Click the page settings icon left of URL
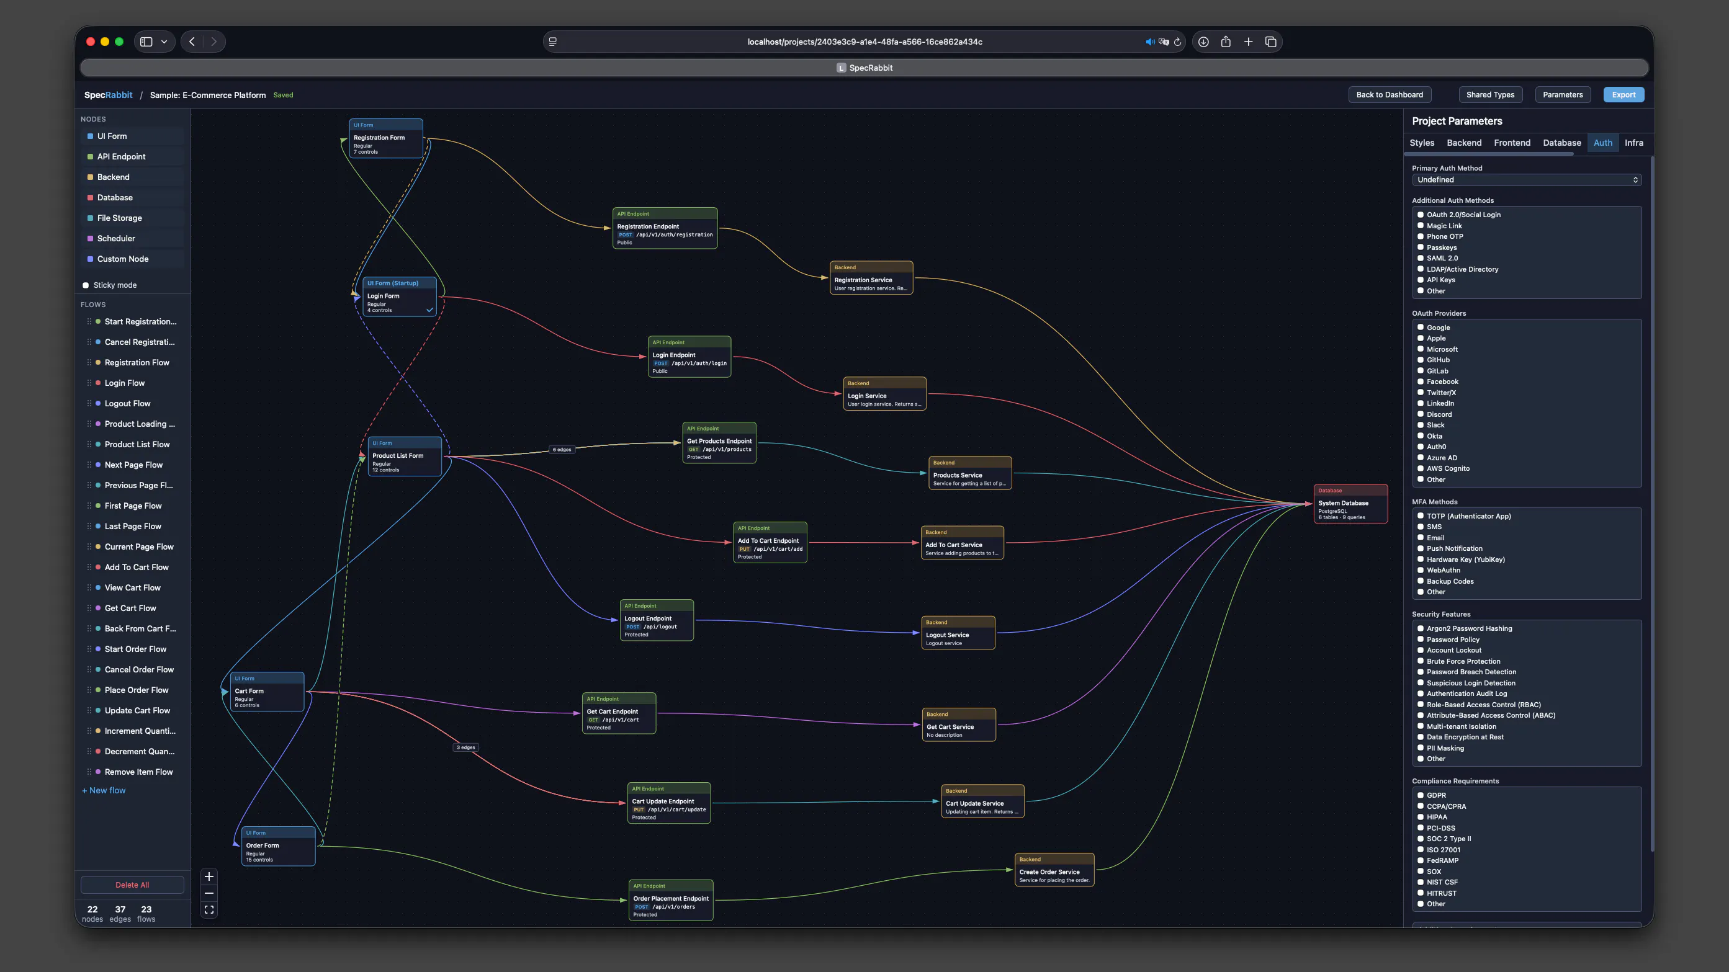This screenshot has width=1729, height=972. tap(552, 42)
